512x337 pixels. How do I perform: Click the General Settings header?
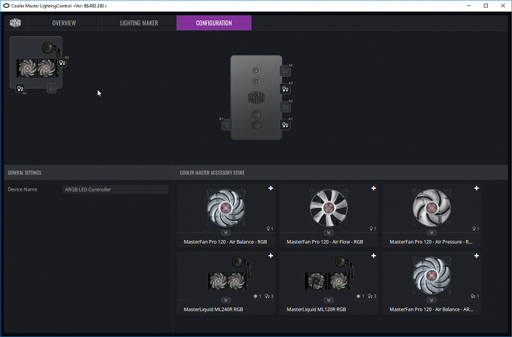(x=24, y=172)
